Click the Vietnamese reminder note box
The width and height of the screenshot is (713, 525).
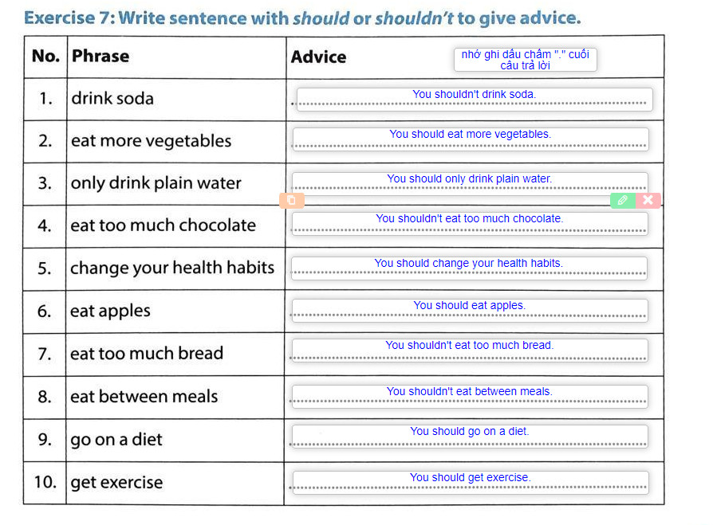click(525, 60)
